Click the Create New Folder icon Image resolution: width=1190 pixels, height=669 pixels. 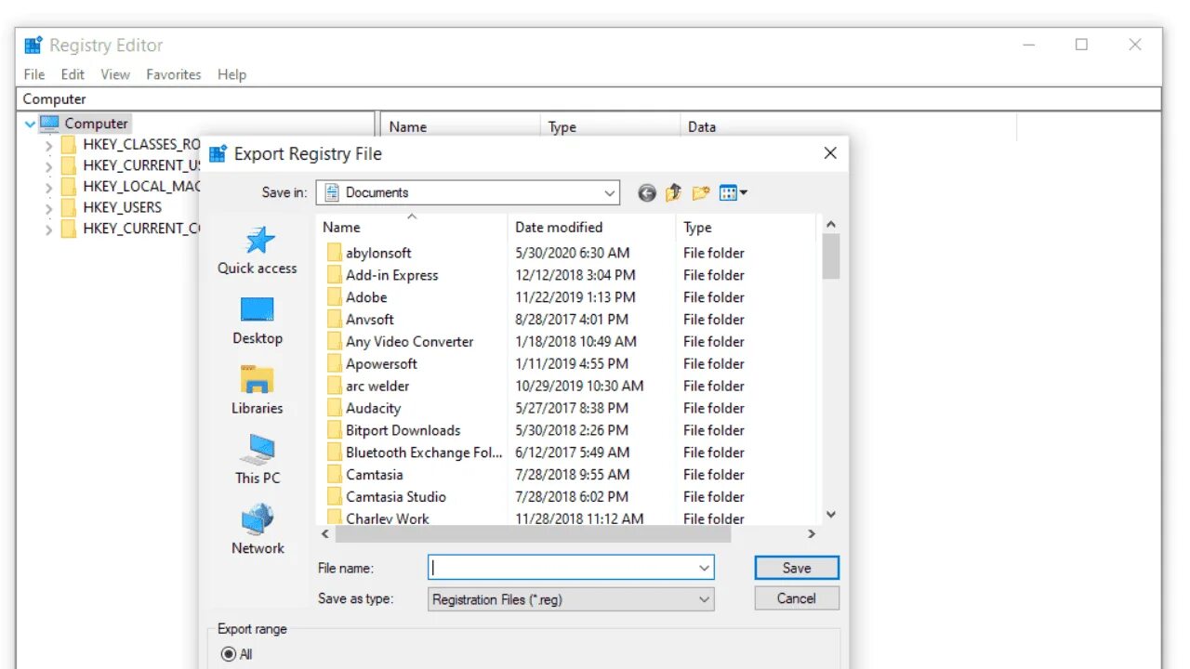(x=701, y=193)
